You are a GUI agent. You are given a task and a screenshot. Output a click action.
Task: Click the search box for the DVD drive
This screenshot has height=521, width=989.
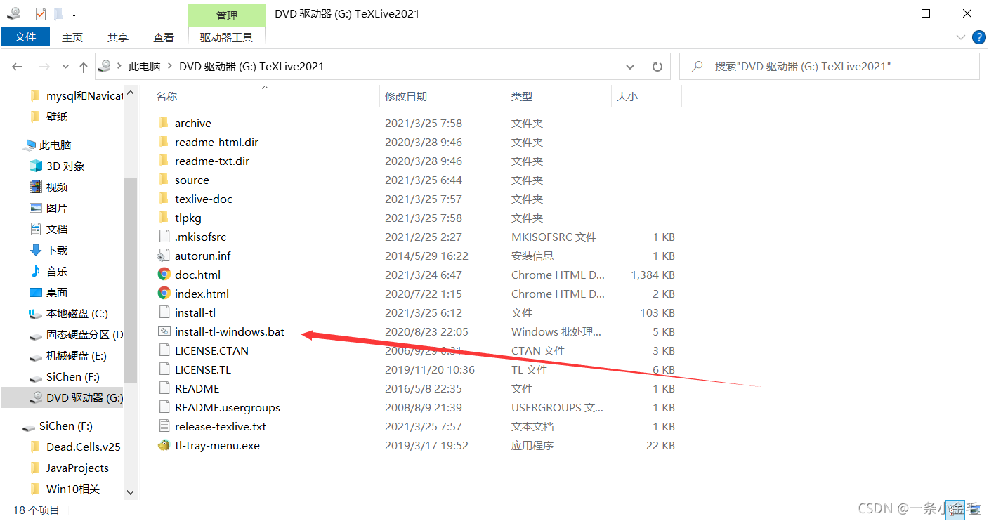830,67
